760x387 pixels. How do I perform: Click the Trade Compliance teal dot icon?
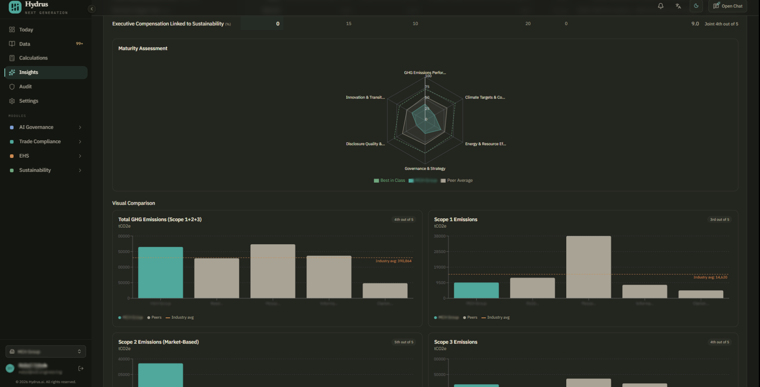coord(12,142)
